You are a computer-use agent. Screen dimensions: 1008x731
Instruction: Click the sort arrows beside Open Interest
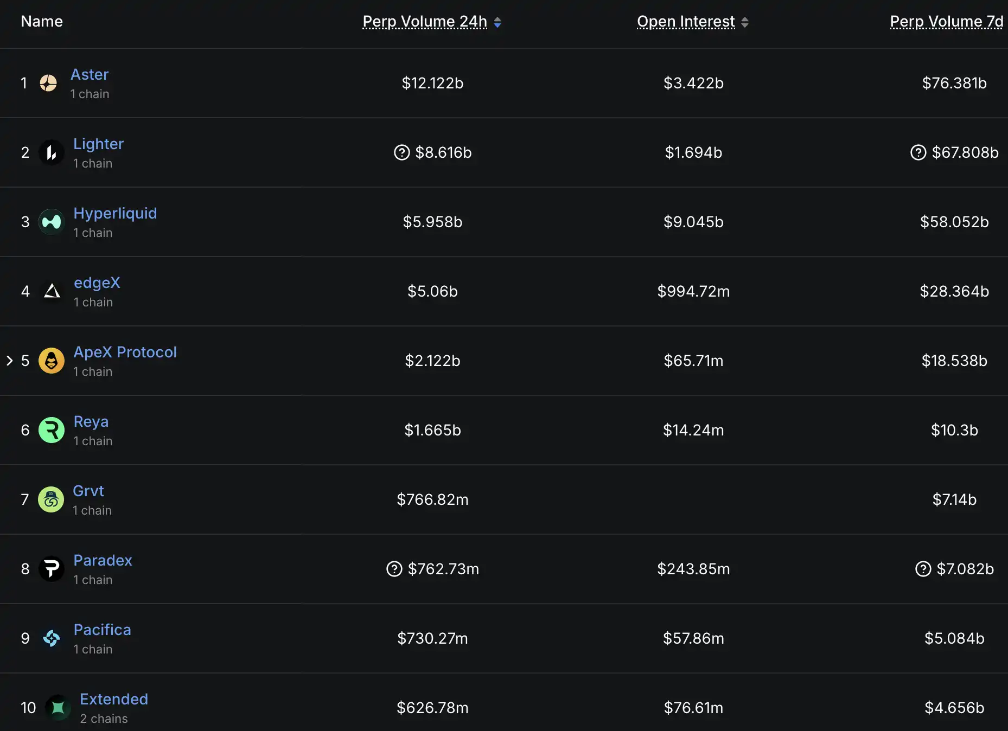745,22
